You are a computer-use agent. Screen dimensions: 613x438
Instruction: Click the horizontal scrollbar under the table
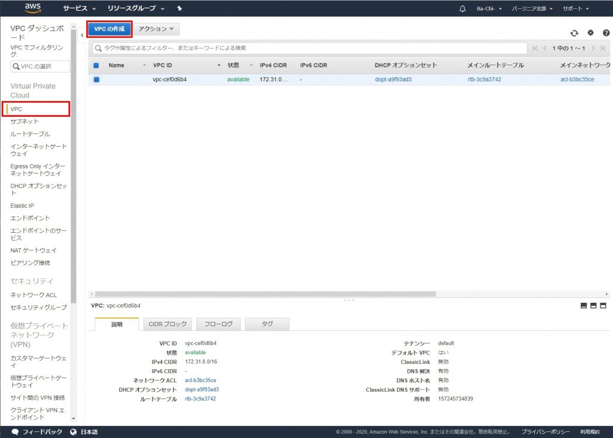tap(265, 294)
